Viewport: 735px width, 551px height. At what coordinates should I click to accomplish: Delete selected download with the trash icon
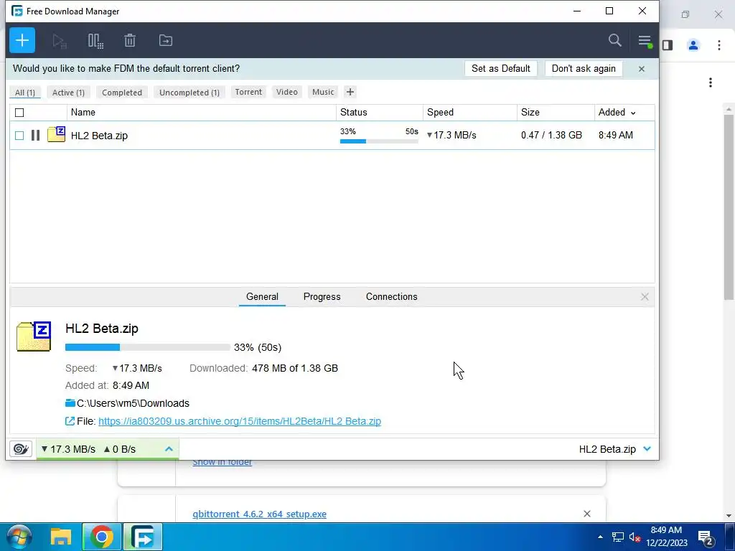130,40
